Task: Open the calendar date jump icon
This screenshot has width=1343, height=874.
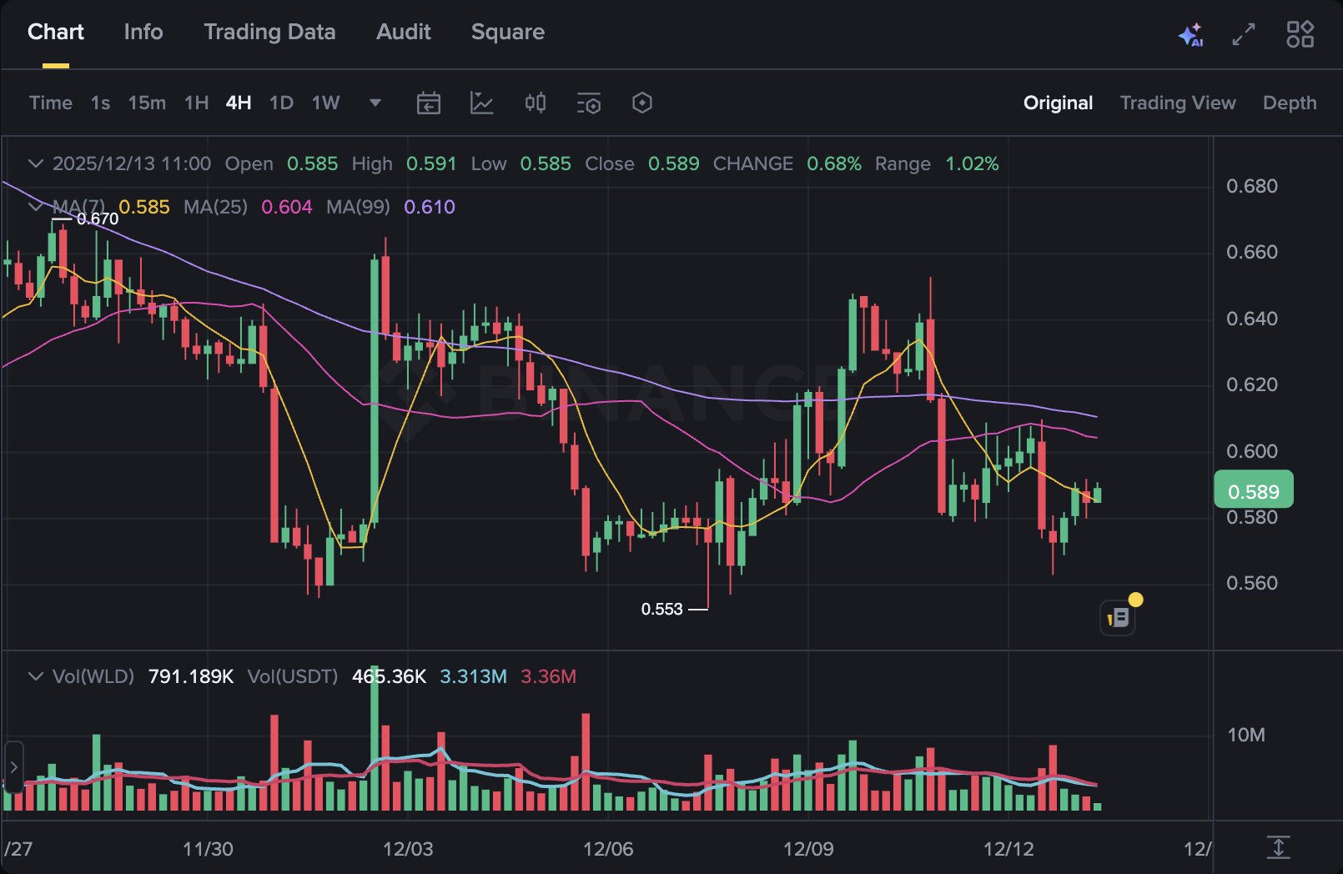Action: pos(429,103)
